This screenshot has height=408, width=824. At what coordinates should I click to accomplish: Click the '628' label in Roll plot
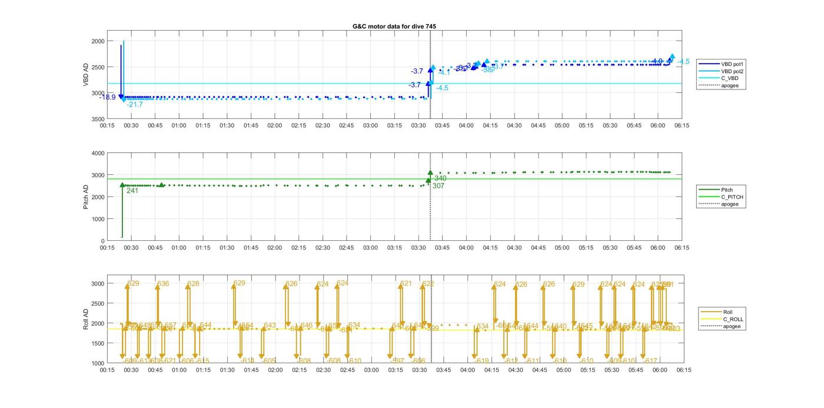pyautogui.click(x=193, y=284)
